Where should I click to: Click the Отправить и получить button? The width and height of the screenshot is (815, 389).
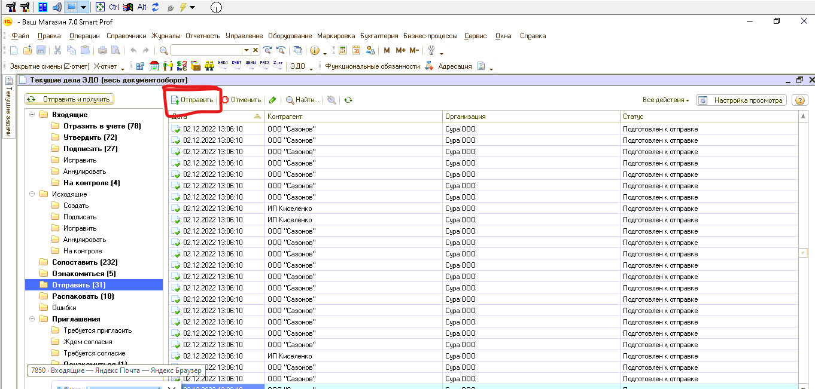click(x=69, y=99)
